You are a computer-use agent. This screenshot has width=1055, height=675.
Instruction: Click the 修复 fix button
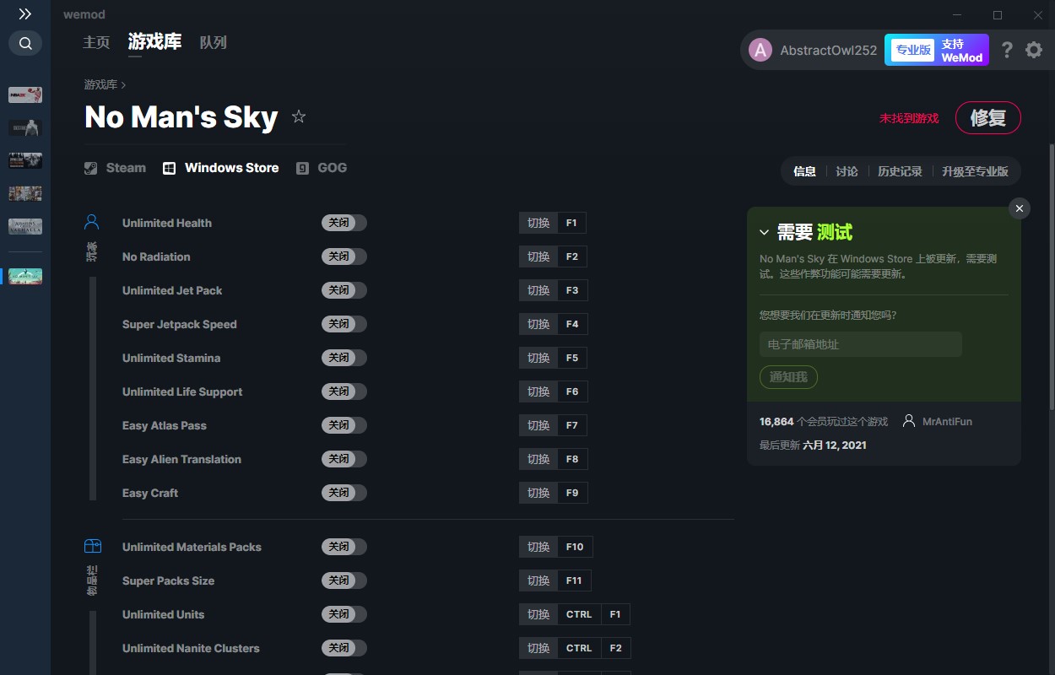click(x=988, y=118)
